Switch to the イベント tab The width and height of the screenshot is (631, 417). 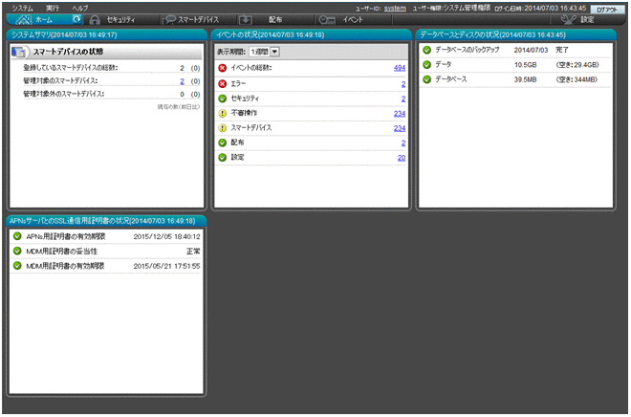[x=353, y=20]
